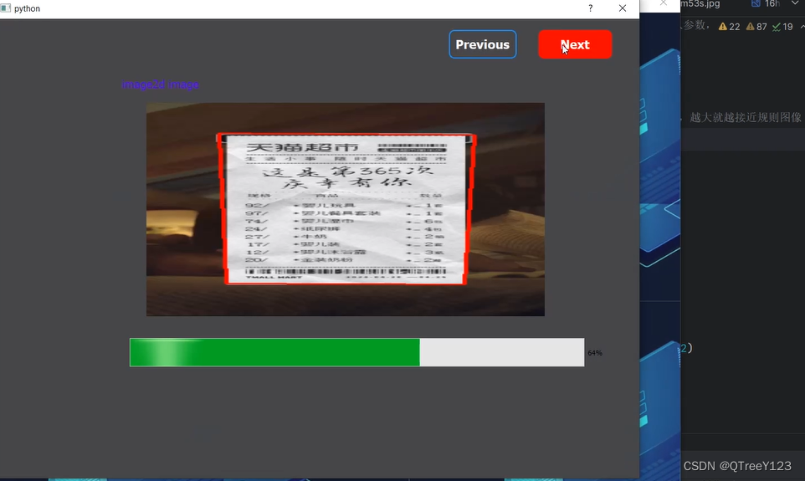Select the m53s.jpg tab in the IDE
The width and height of the screenshot is (805, 481).
tap(700, 4)
